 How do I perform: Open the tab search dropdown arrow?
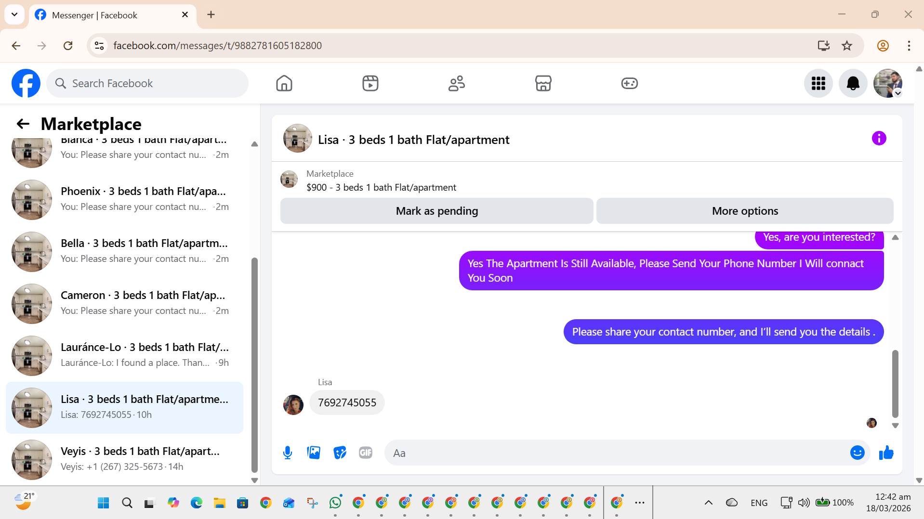(14, 14)
